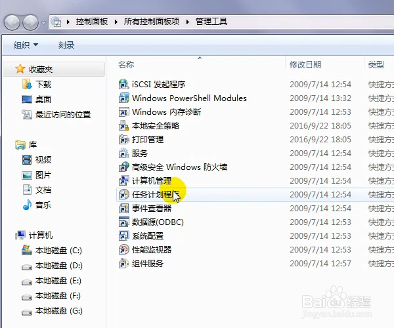Click the Windows 内存诊断 icon

[124, 112]
